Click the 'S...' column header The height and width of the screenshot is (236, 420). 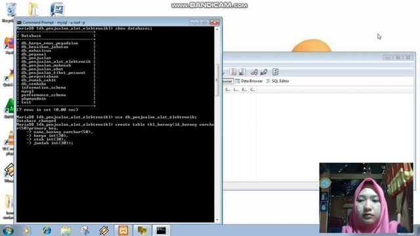point(228,90)
